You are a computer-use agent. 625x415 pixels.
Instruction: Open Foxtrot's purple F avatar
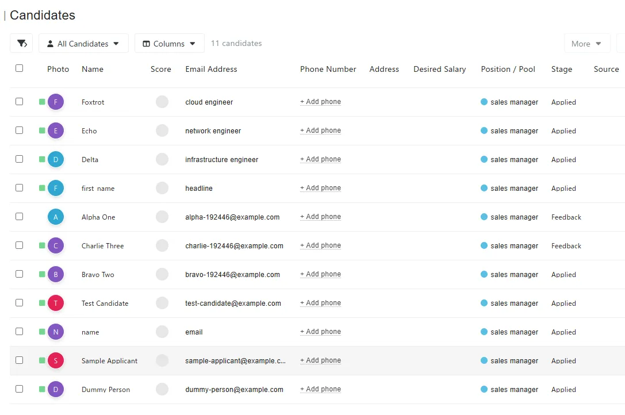pos(56,102)
